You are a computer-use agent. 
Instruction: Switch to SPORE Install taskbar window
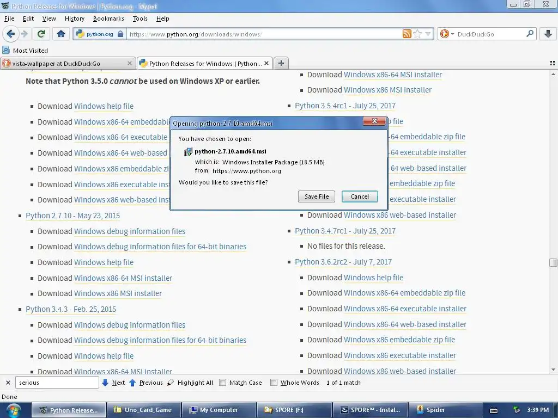(x=369, y=410)
